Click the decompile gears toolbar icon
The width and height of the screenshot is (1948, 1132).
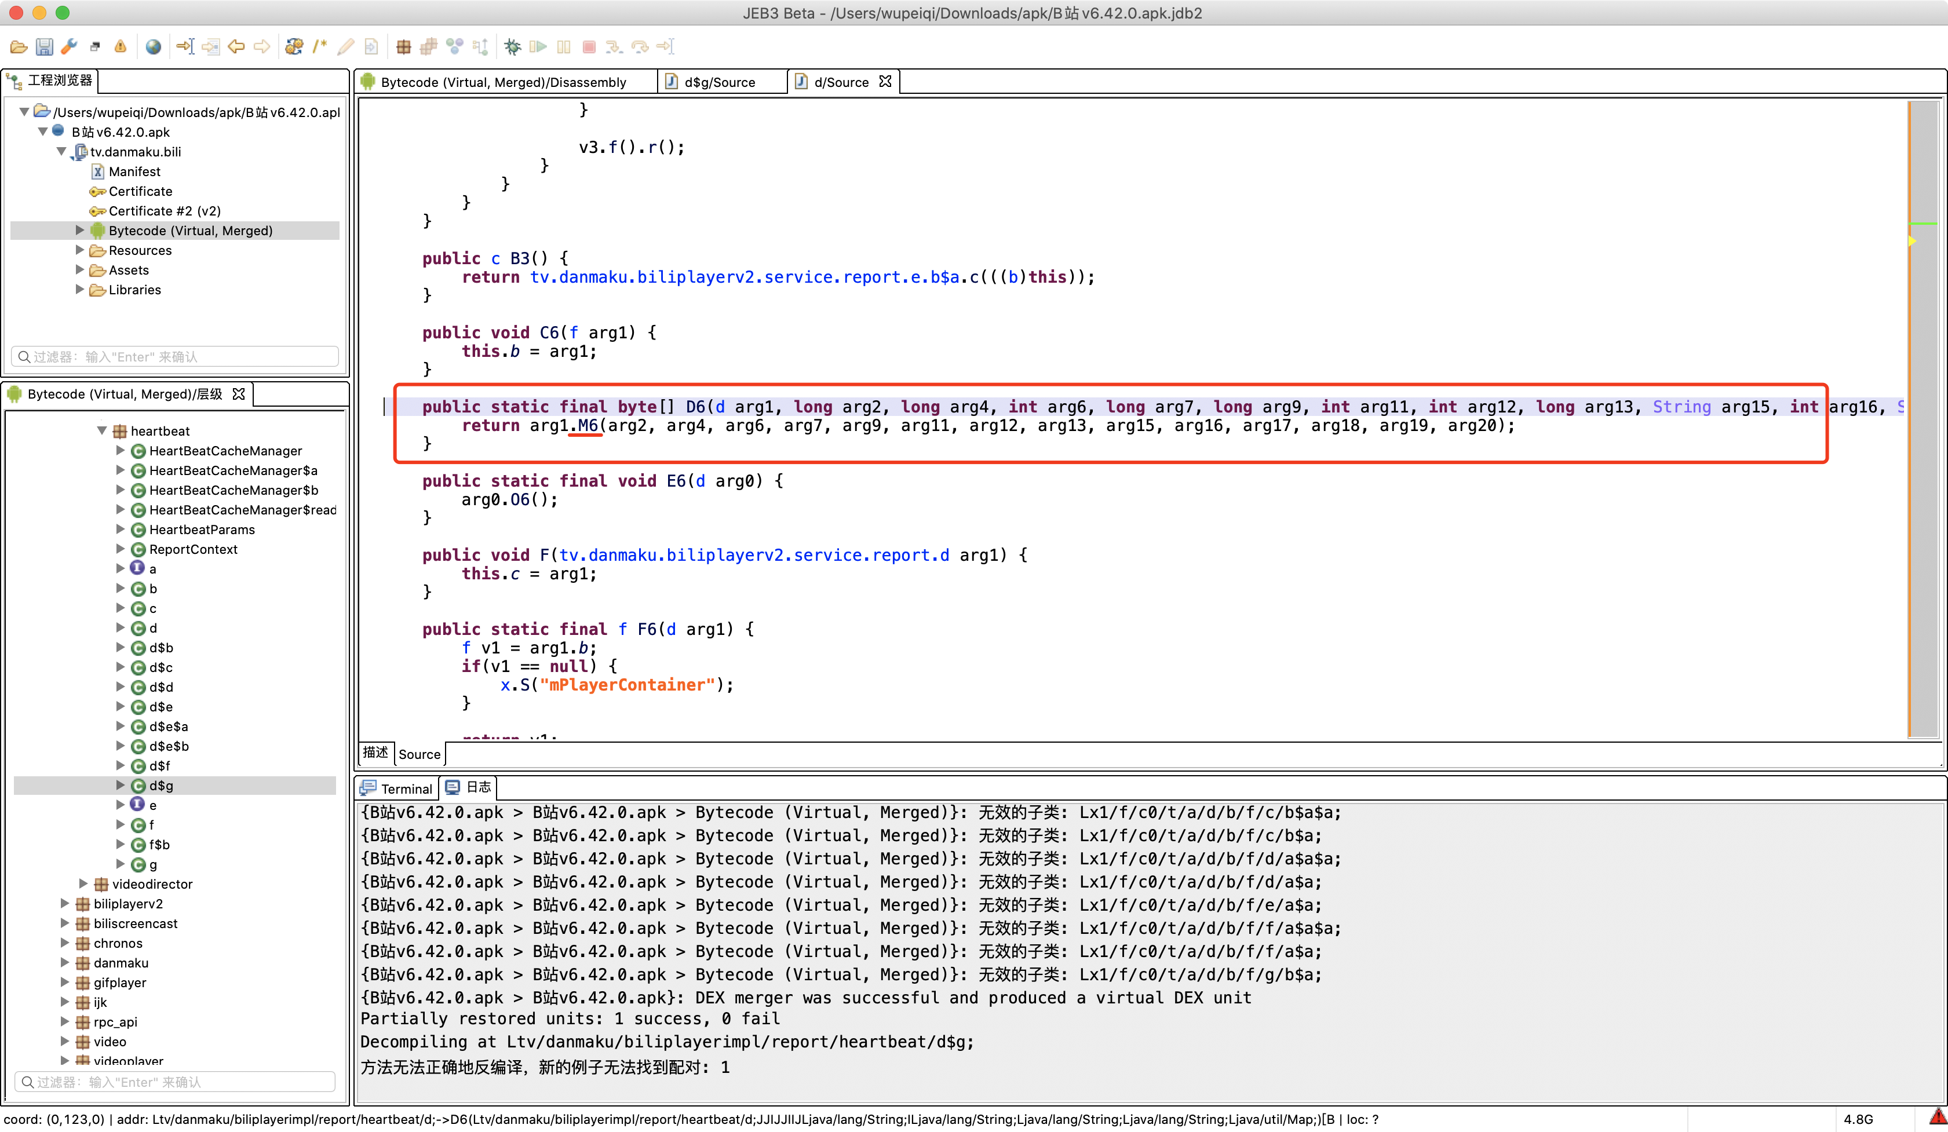coord(293,47)
